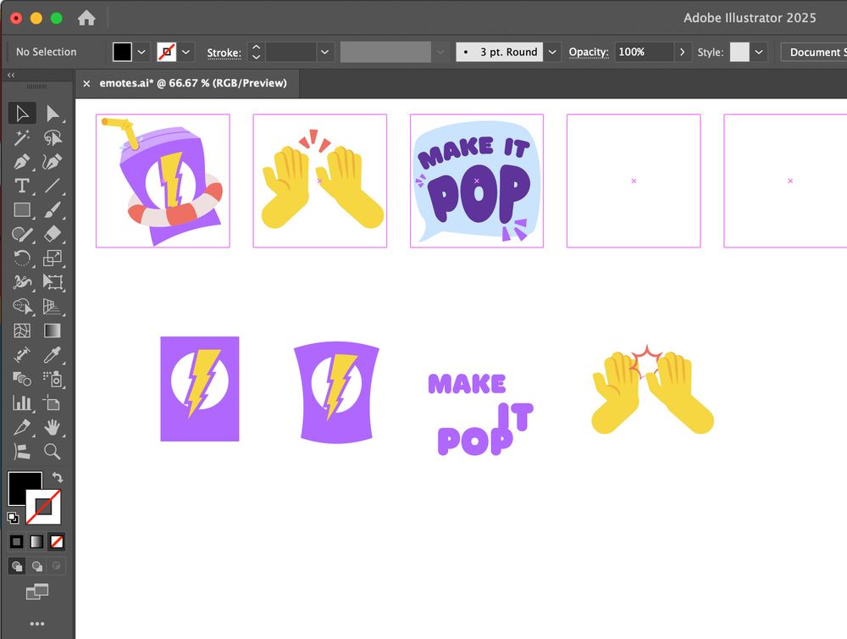Select the Type tool
Screen dimensions: 847x639
click(x=22, y=186)
